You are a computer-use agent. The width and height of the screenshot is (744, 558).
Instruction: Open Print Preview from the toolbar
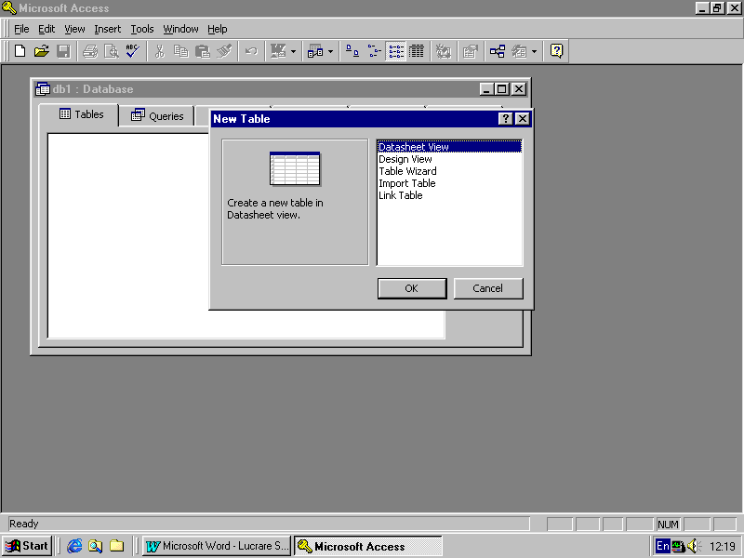tap(112, 51)
